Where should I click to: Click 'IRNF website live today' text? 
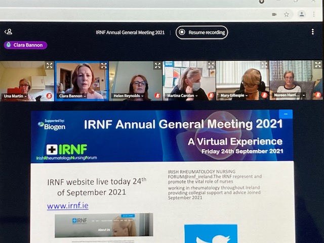click(89, 182)
